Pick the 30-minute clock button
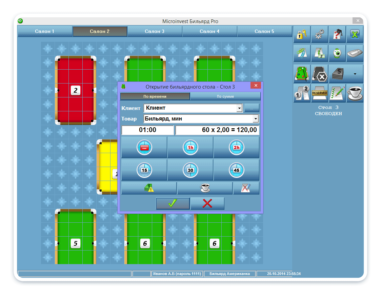This screenshot has height=295, width=381. pos(190,170)
